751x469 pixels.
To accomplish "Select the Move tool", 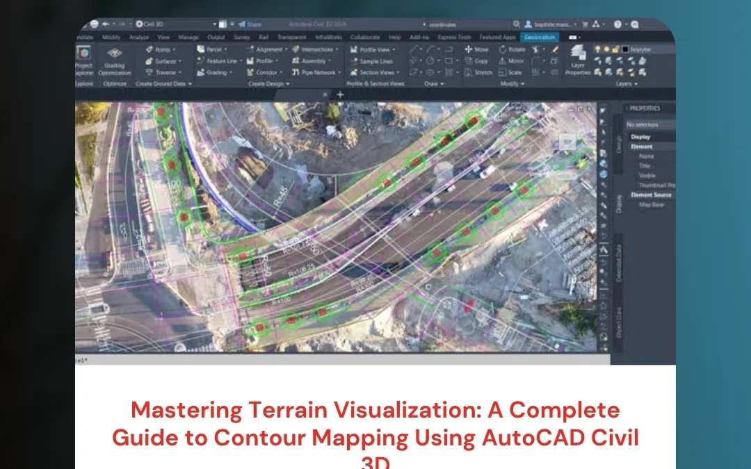I will 476,49.
